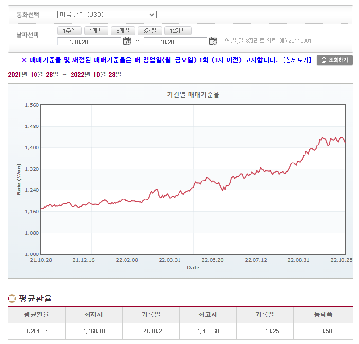Click the x-axis date 22.07.12
Viewport: 359px width, 344px height.
[256, 260]
